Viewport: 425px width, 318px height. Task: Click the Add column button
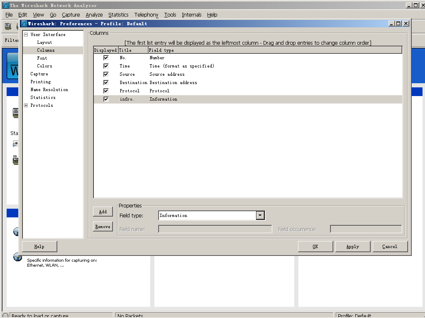coord(103,212)
